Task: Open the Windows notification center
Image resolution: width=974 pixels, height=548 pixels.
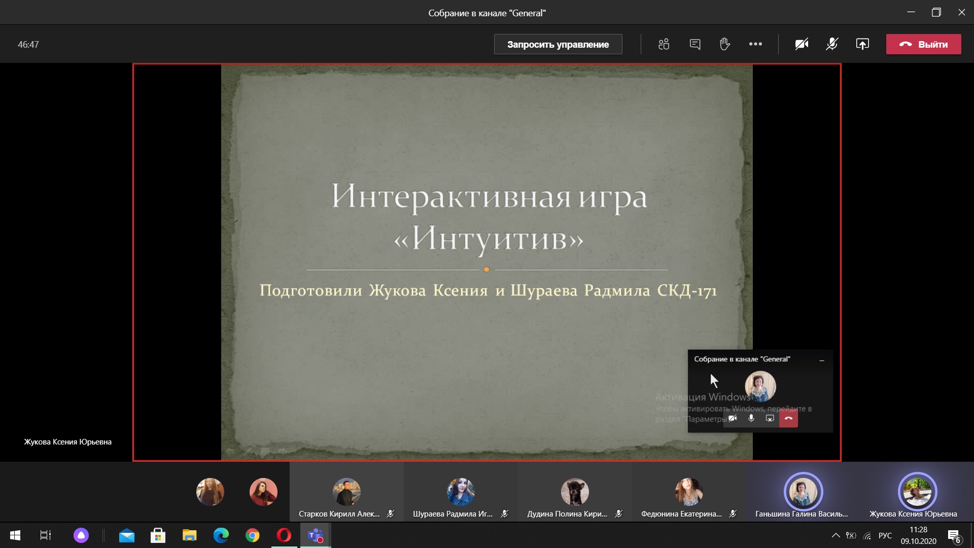Action: click(954, 535)
